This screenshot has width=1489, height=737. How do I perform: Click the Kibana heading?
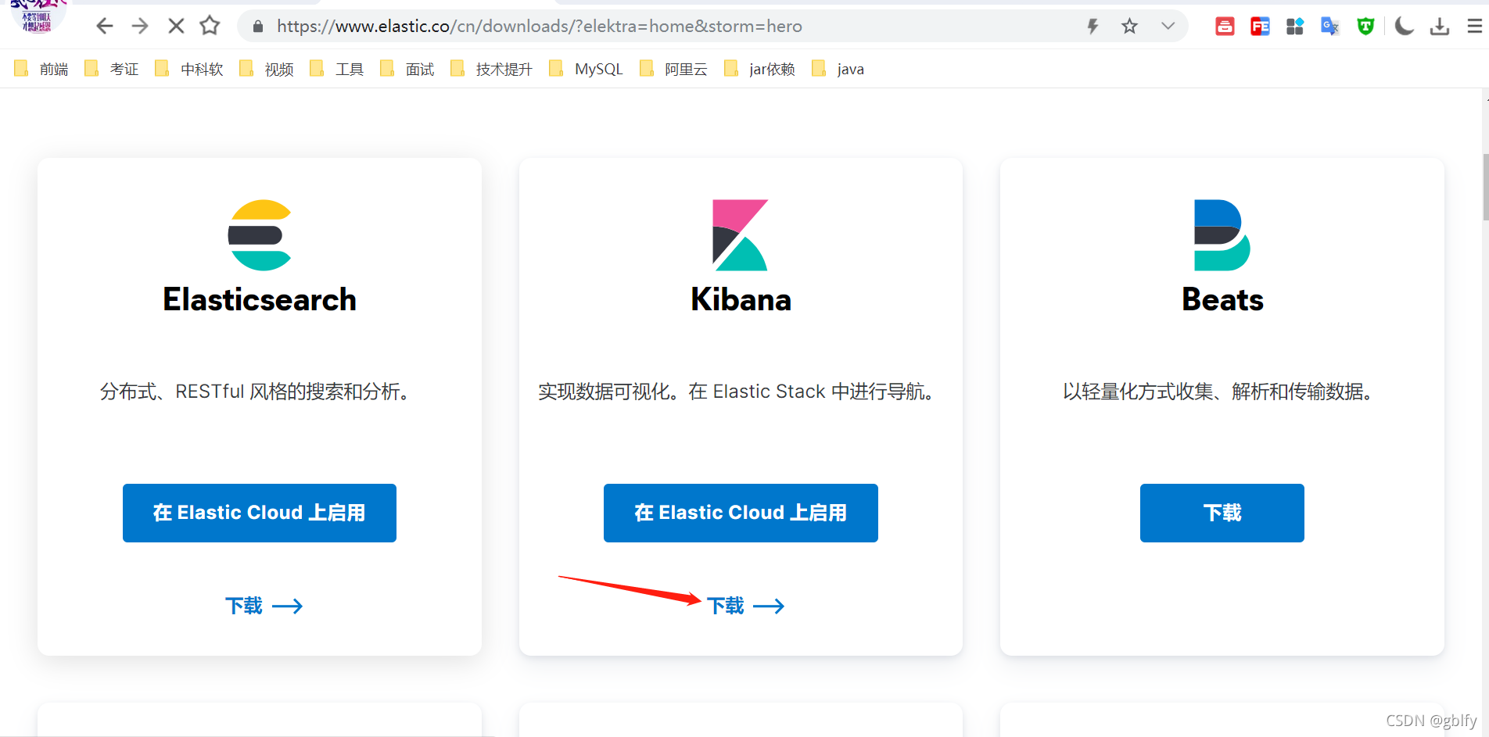click(x=741, y=299)
